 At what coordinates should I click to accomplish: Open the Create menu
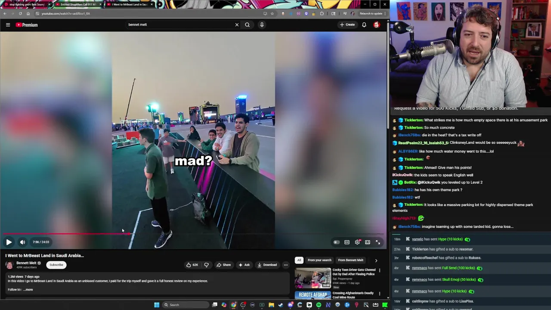coord(347,25)
